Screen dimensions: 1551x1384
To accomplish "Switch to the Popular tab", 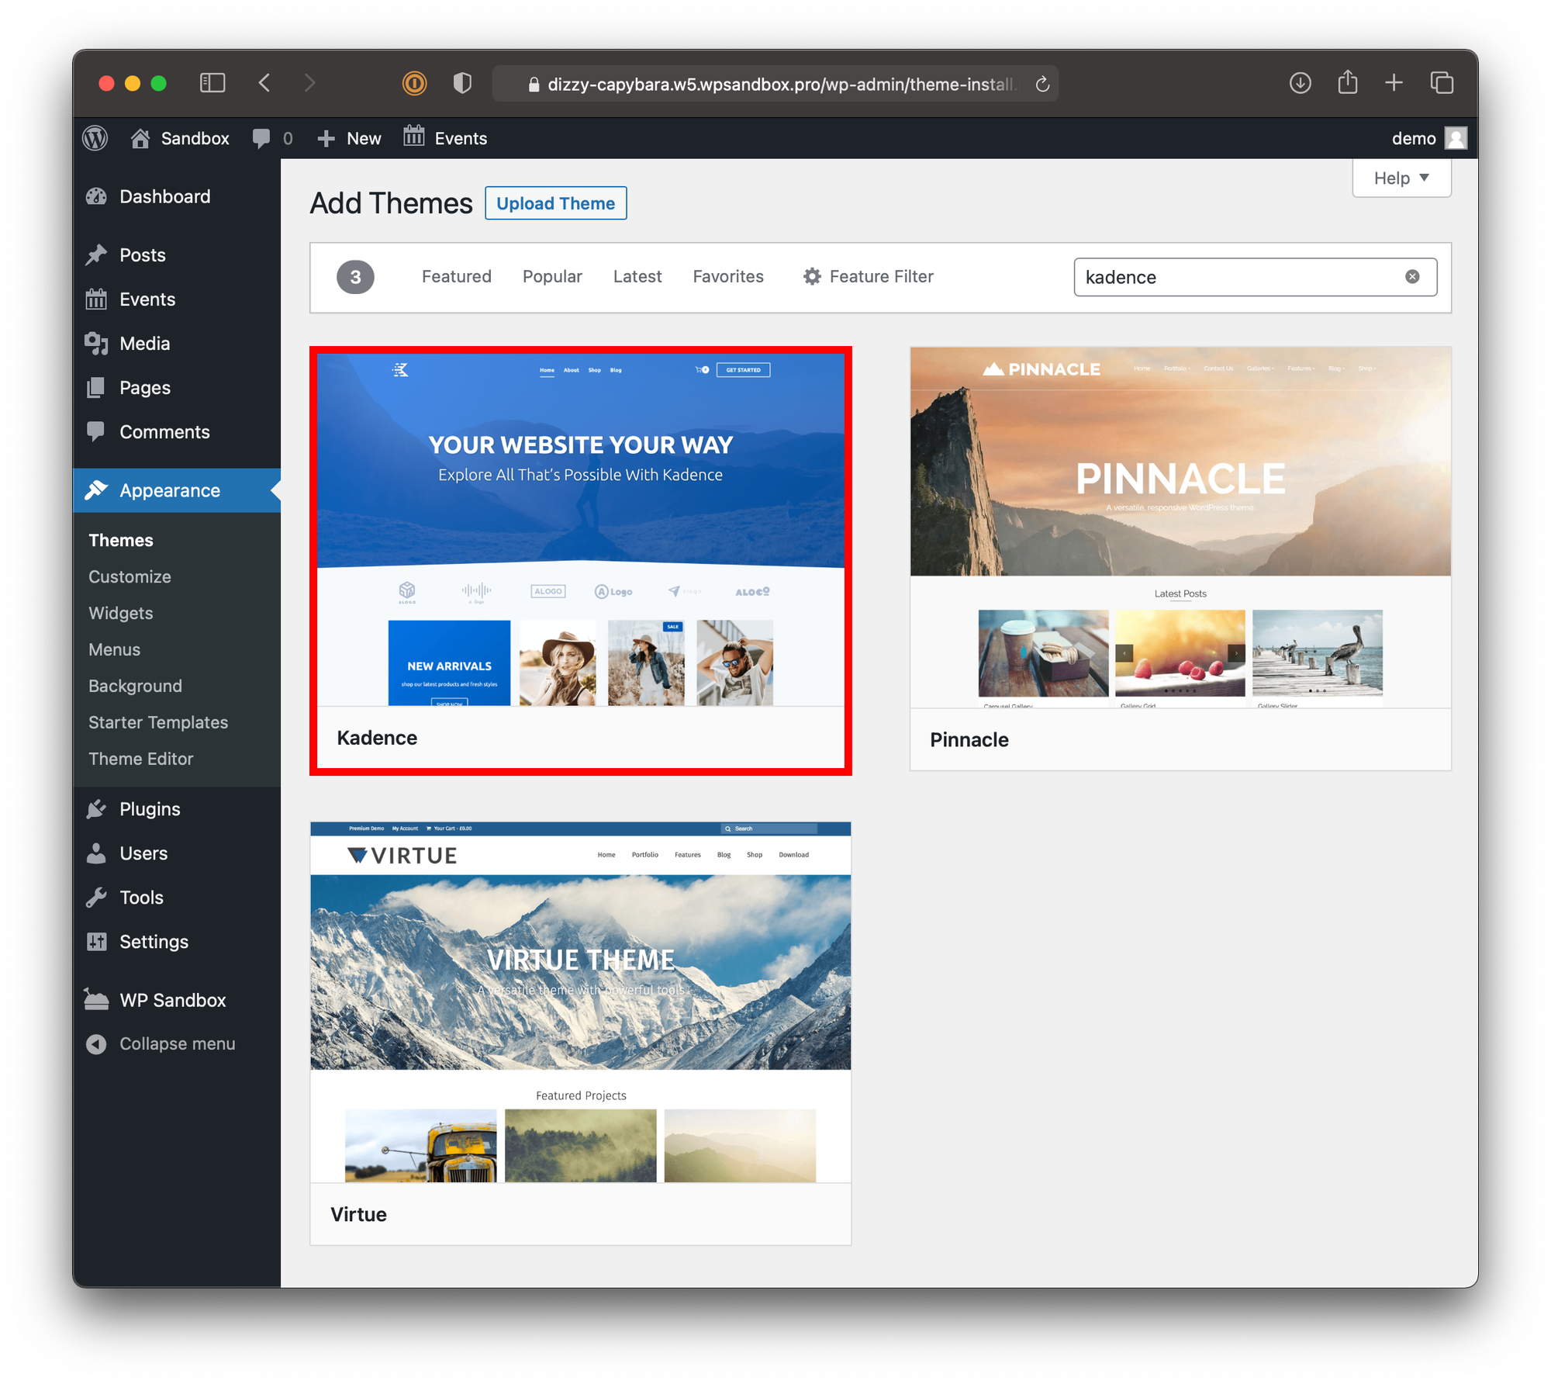I will (552, 277).
